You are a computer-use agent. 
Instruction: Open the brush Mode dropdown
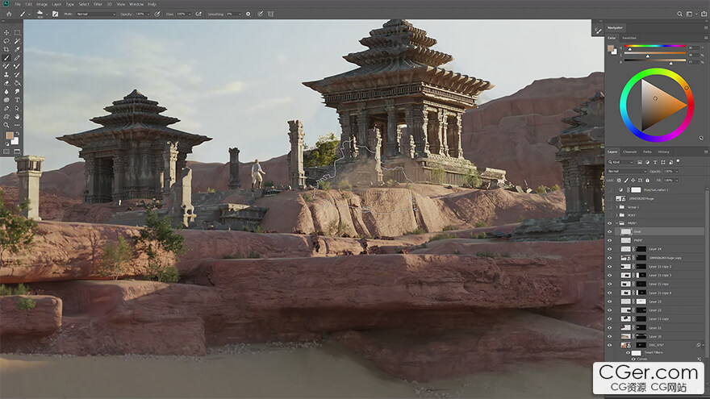click(x=95, y=14)
